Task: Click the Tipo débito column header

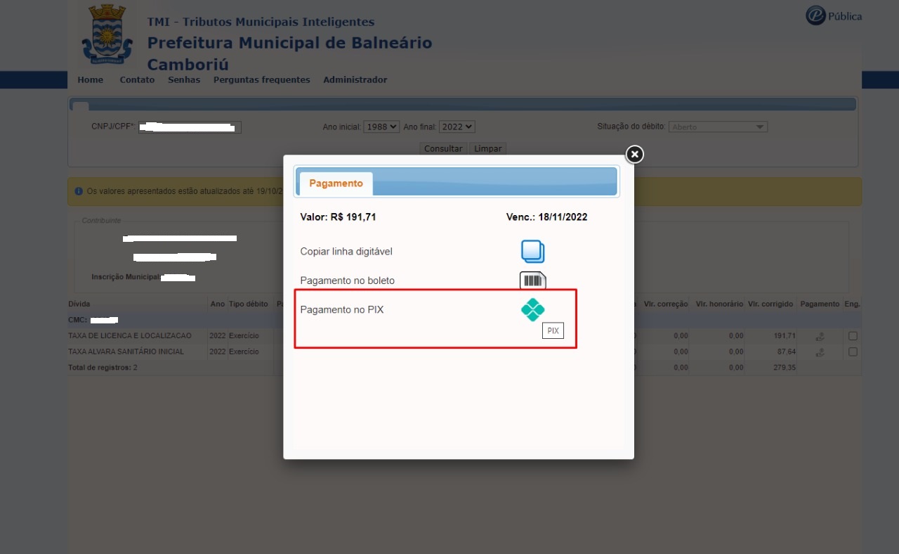Action: click(x=249, y=304)
